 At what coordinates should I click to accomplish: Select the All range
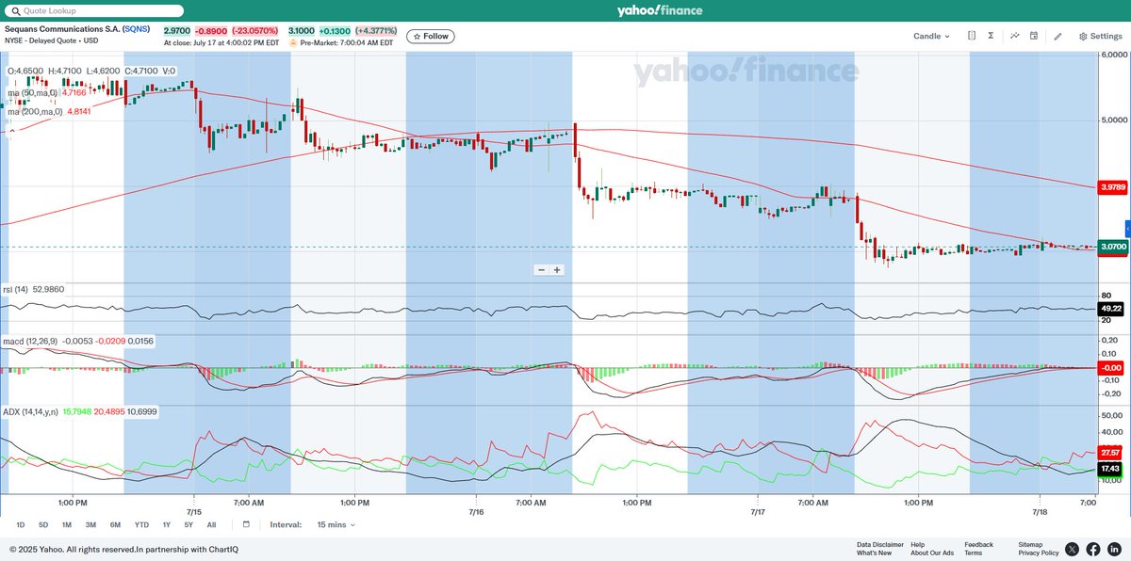pos(211,524)
